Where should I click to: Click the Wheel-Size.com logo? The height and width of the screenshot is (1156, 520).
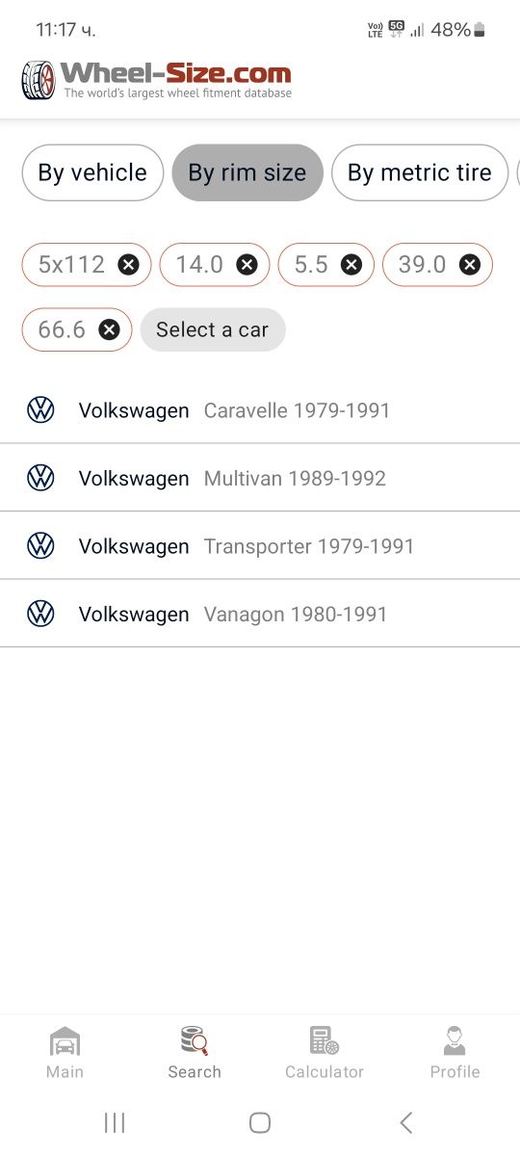(x=156, y=80)
